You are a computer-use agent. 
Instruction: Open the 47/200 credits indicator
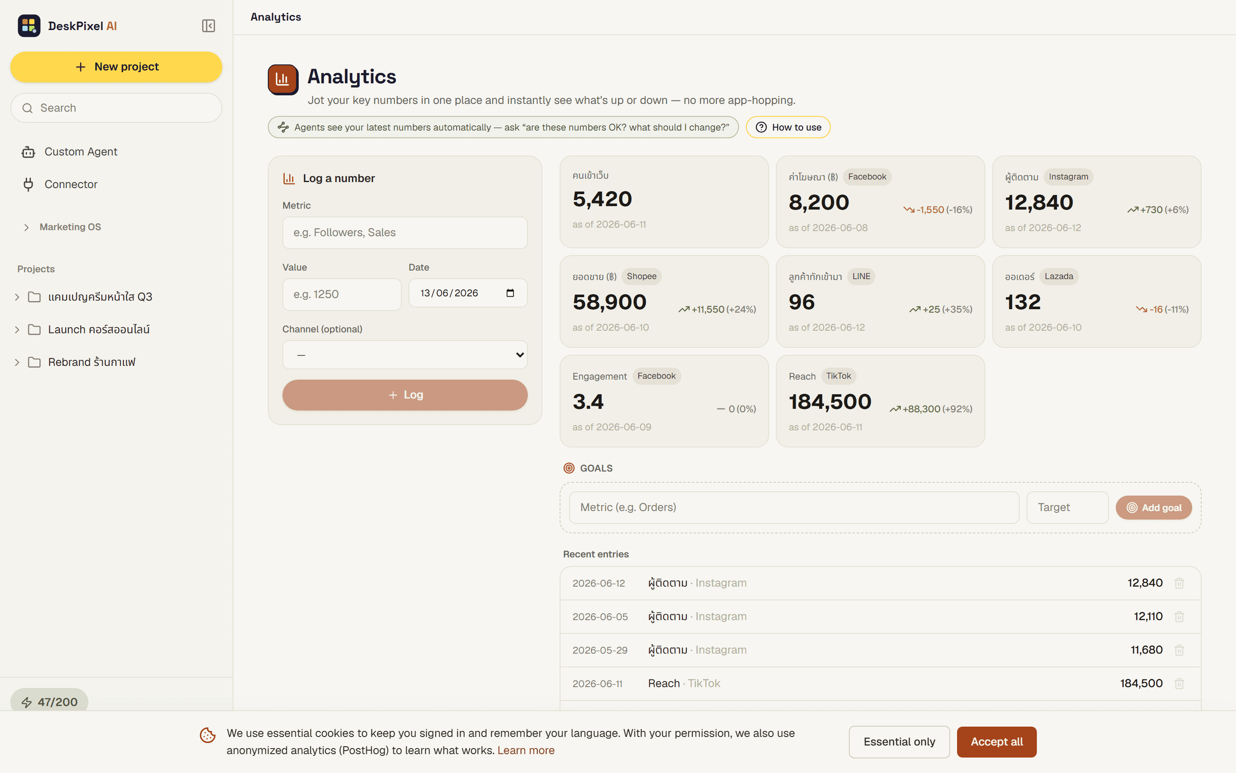[x=49, y=701]
